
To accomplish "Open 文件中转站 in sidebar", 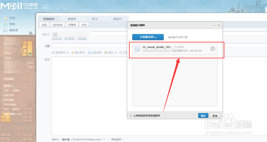I will 10,105.
